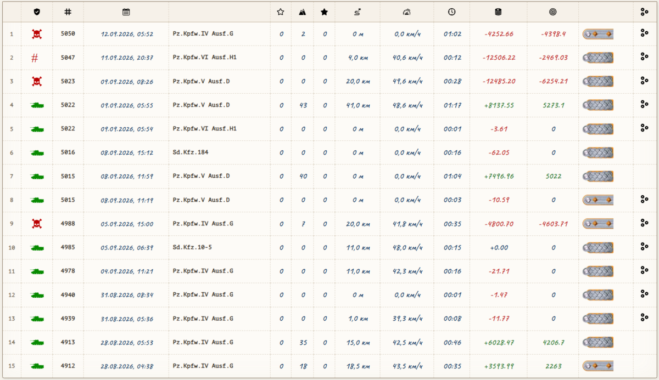The height and width of the screenshot is (380, 659).
Task: Sort by the calendar date column icon
Action: (x=126, y=12)
